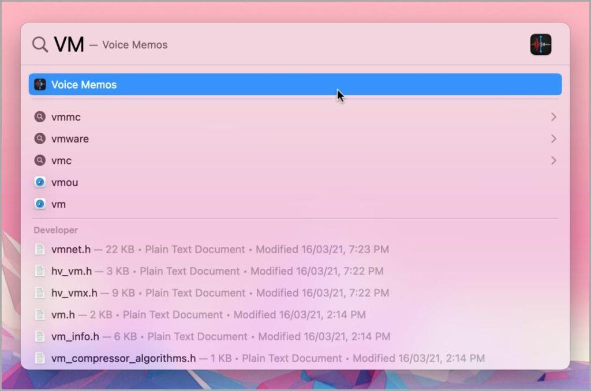Screen dimensions: 591x391
Task: Open the hv_vmx.h file result
Action: tap(295, 293)
